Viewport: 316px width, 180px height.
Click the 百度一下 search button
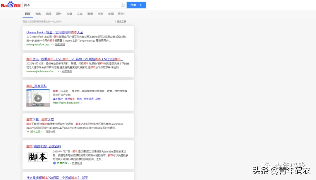[x=136, y=5]
